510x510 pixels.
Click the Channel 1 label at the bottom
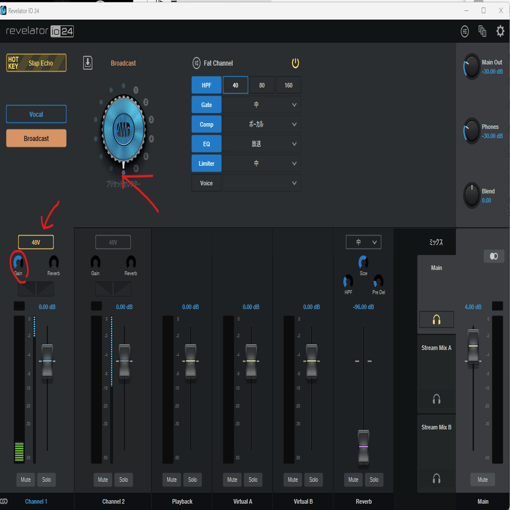pos(36,501)
